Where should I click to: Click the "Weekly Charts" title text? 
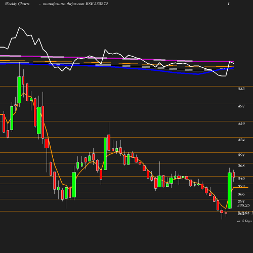tap(17, 4)
